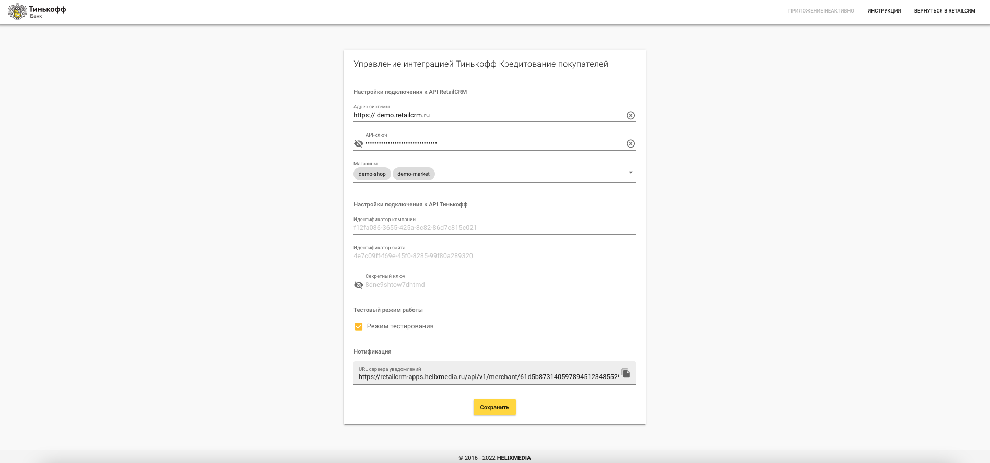
Task: Click the integration management heading
Action: tap(481, 64)
